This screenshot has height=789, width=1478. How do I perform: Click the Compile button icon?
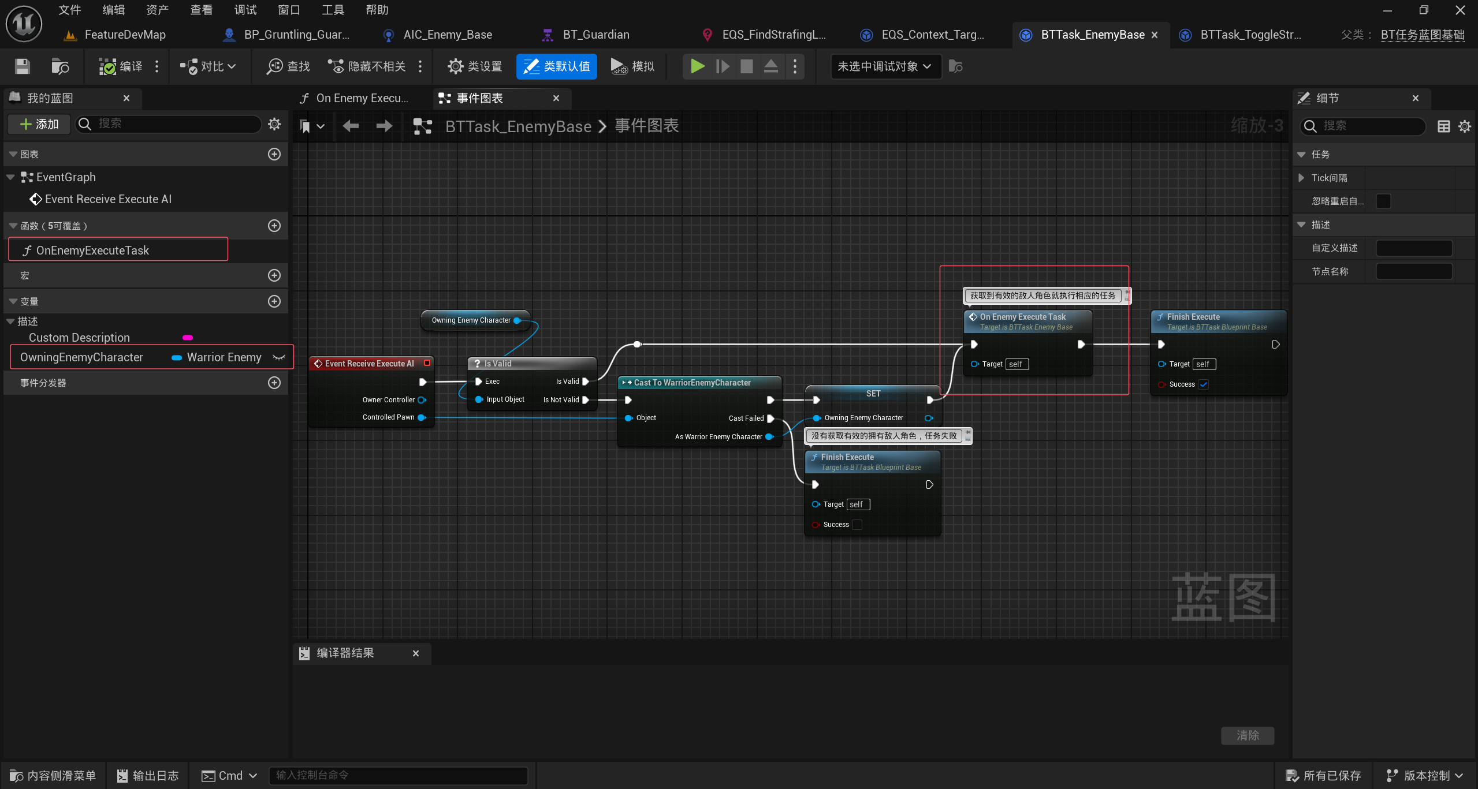click(107, 66)
